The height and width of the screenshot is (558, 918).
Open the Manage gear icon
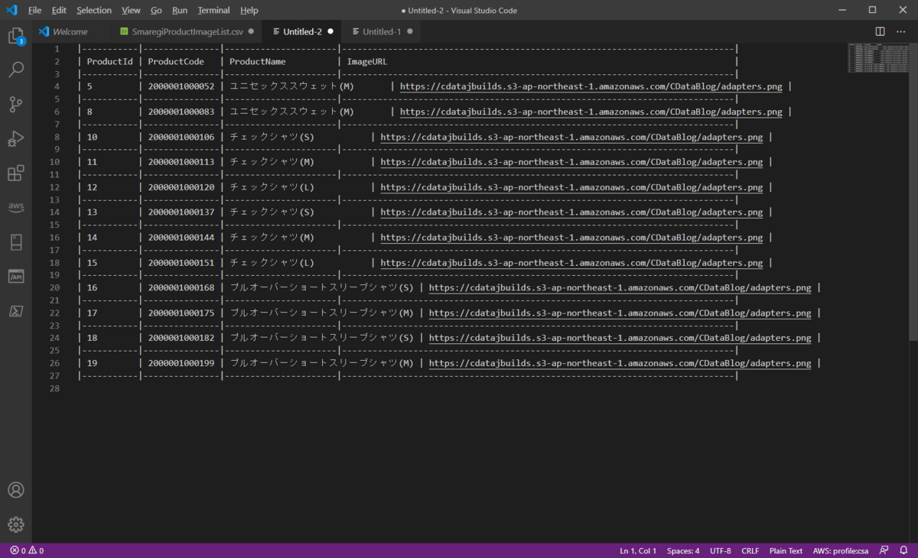[x=15, y=524]
